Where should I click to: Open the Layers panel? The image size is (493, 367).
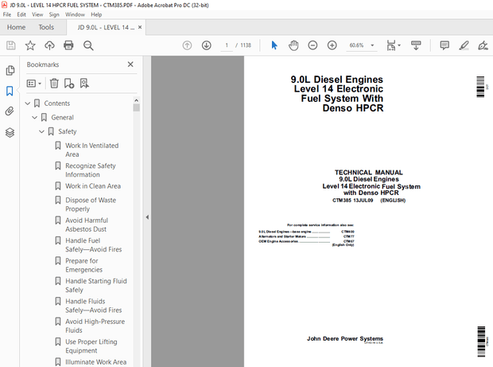coord(10,132)
